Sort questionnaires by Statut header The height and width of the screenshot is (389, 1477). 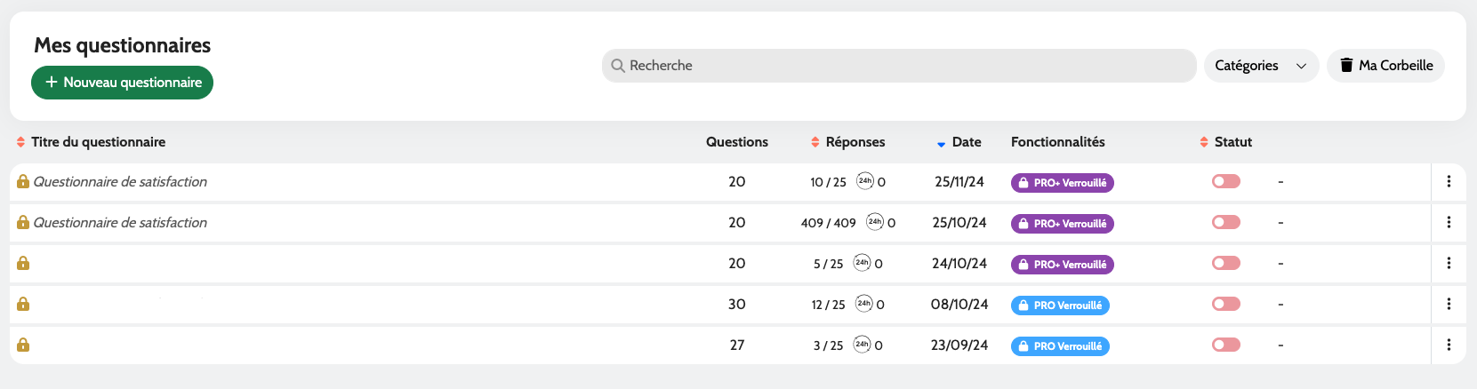tap(1204, 142)
